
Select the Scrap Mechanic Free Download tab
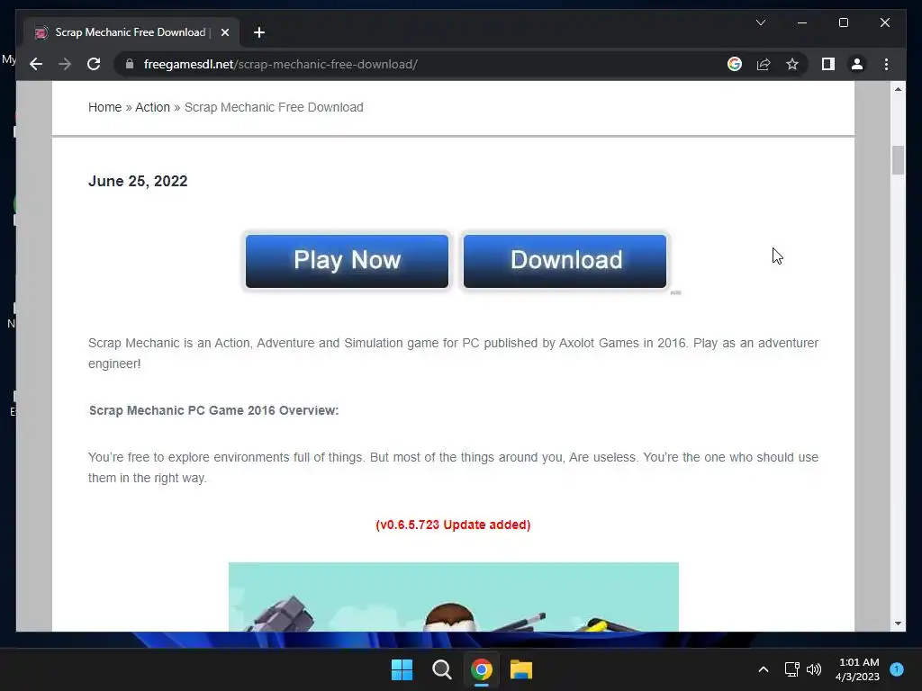pyautogui.click(x=131, y=32)
